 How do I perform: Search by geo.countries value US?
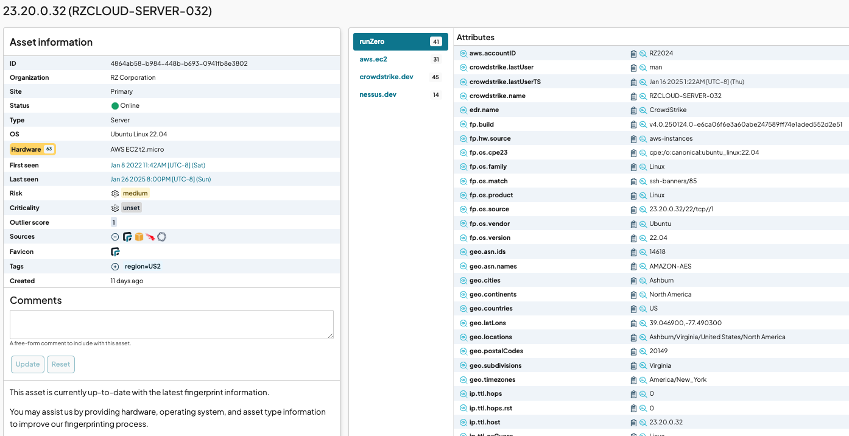pyautogui.click(x=643, y=309)
